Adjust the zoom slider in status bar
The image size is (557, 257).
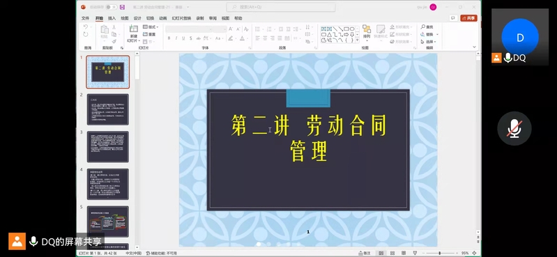click(x=441, y=253)
